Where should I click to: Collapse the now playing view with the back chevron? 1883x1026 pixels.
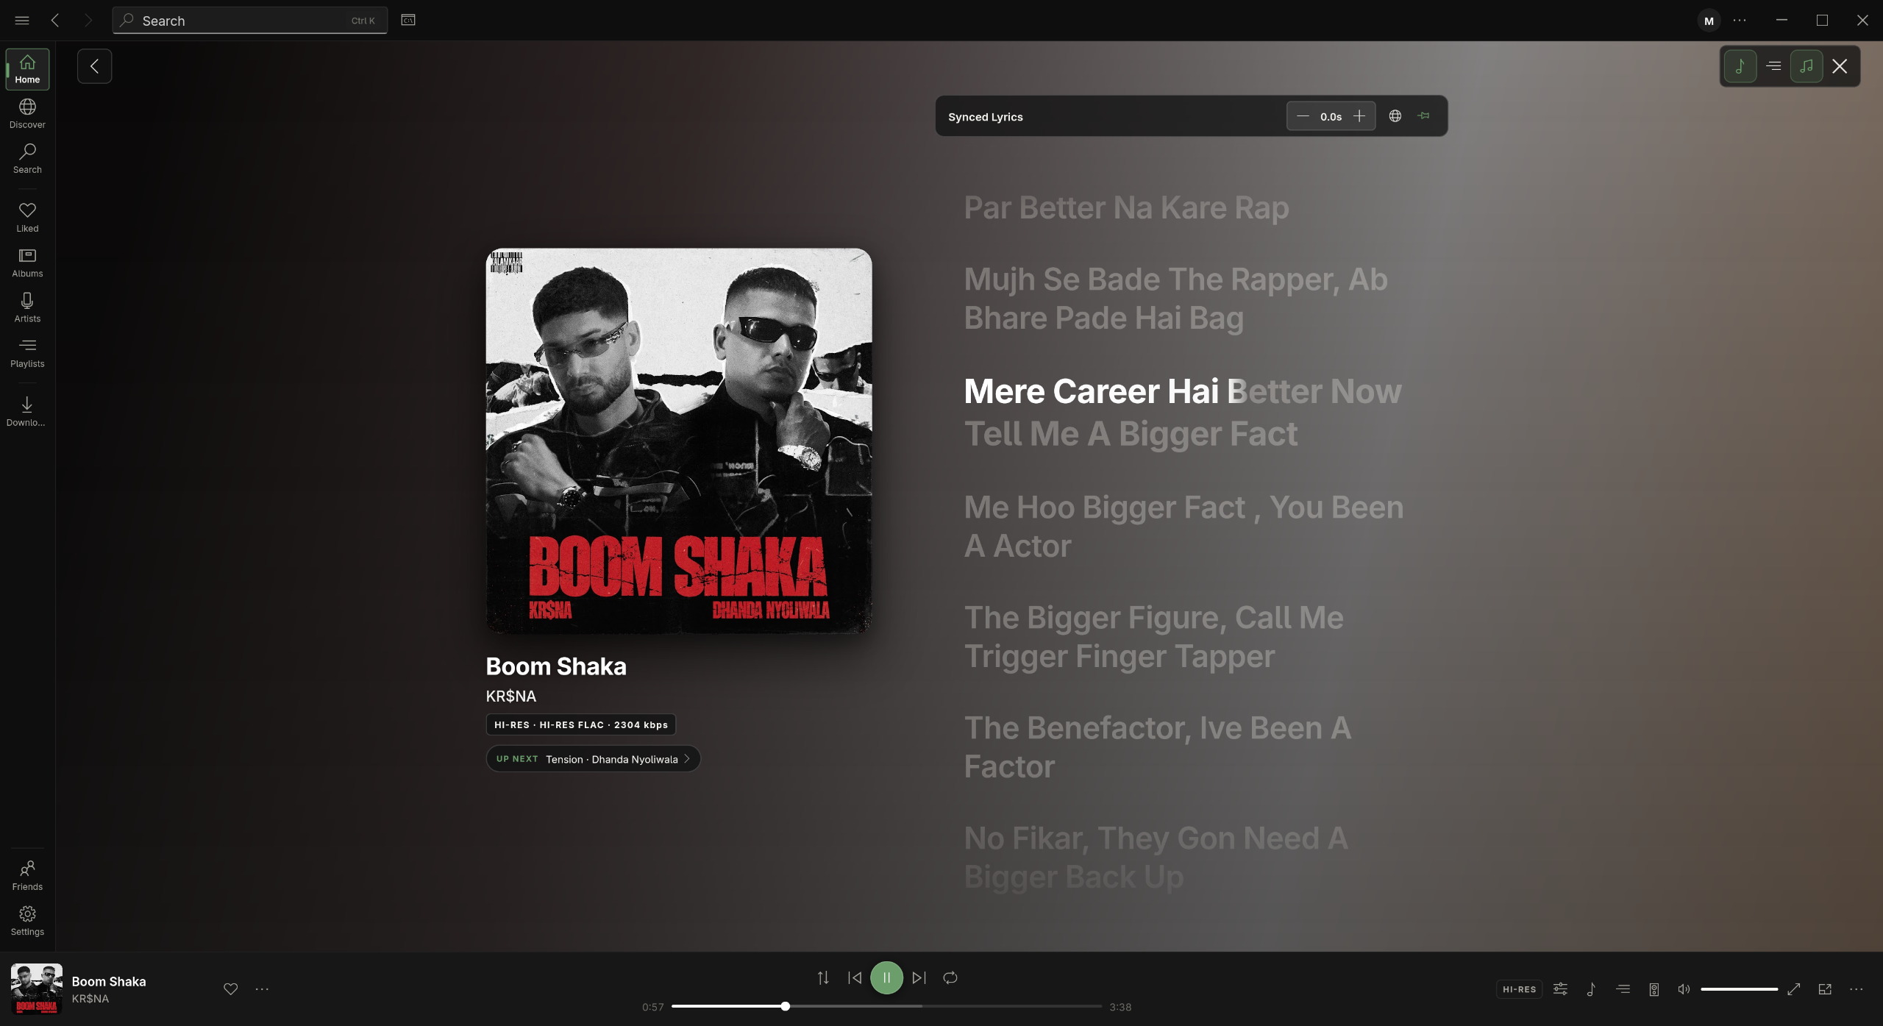(x=94, y=66)
